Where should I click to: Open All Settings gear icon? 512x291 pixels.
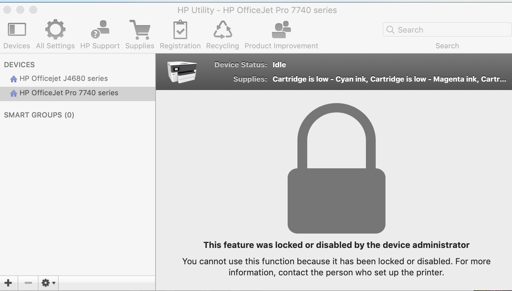pyautogui.click(x=55, y=30)
